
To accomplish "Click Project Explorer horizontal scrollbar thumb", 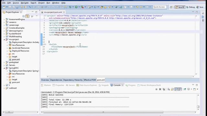I will [x=9, y=112].
